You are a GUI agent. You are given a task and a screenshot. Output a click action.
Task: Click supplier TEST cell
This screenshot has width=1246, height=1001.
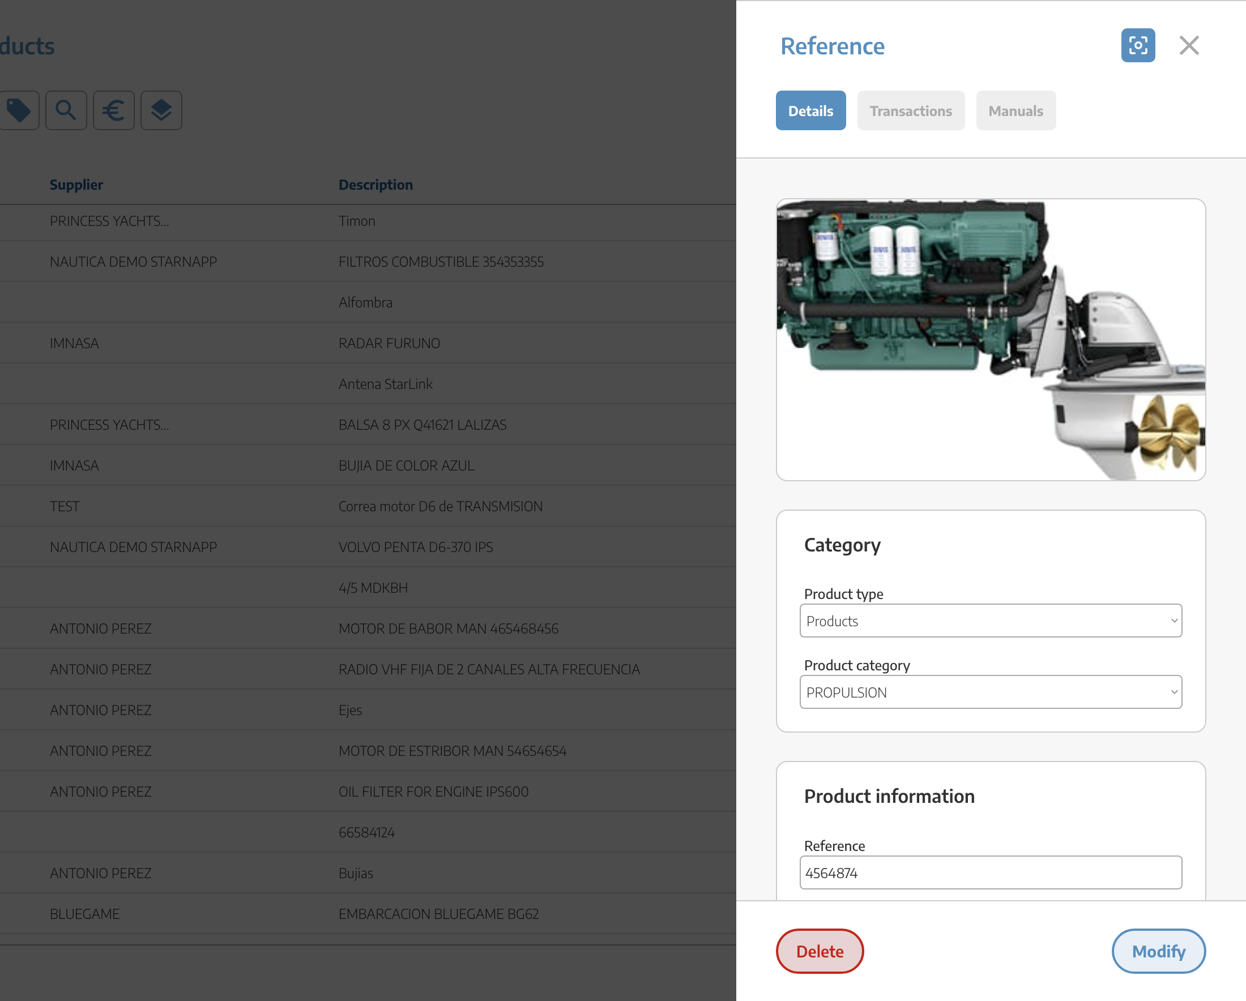[x=65, y=507]
